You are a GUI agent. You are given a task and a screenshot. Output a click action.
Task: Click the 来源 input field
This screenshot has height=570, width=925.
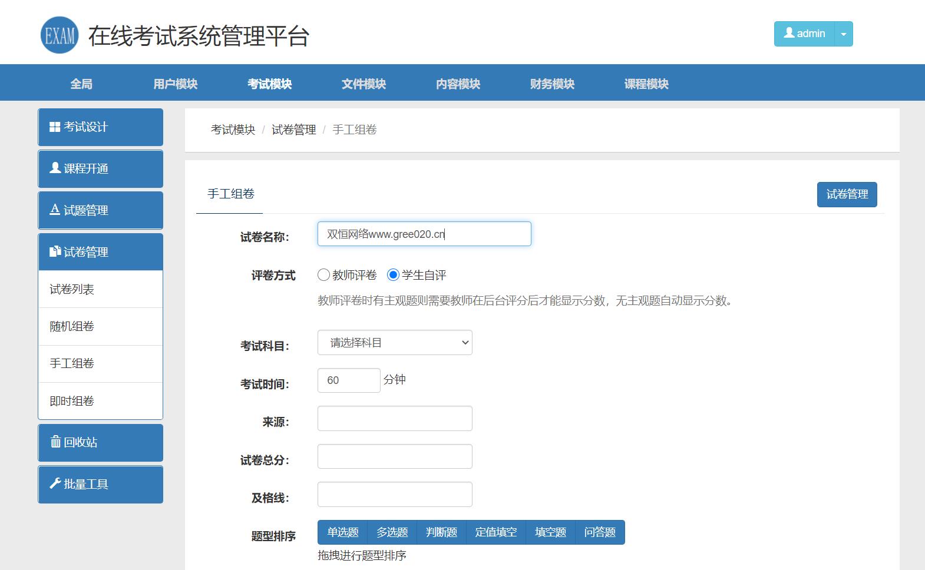click(x=395, y=419)
